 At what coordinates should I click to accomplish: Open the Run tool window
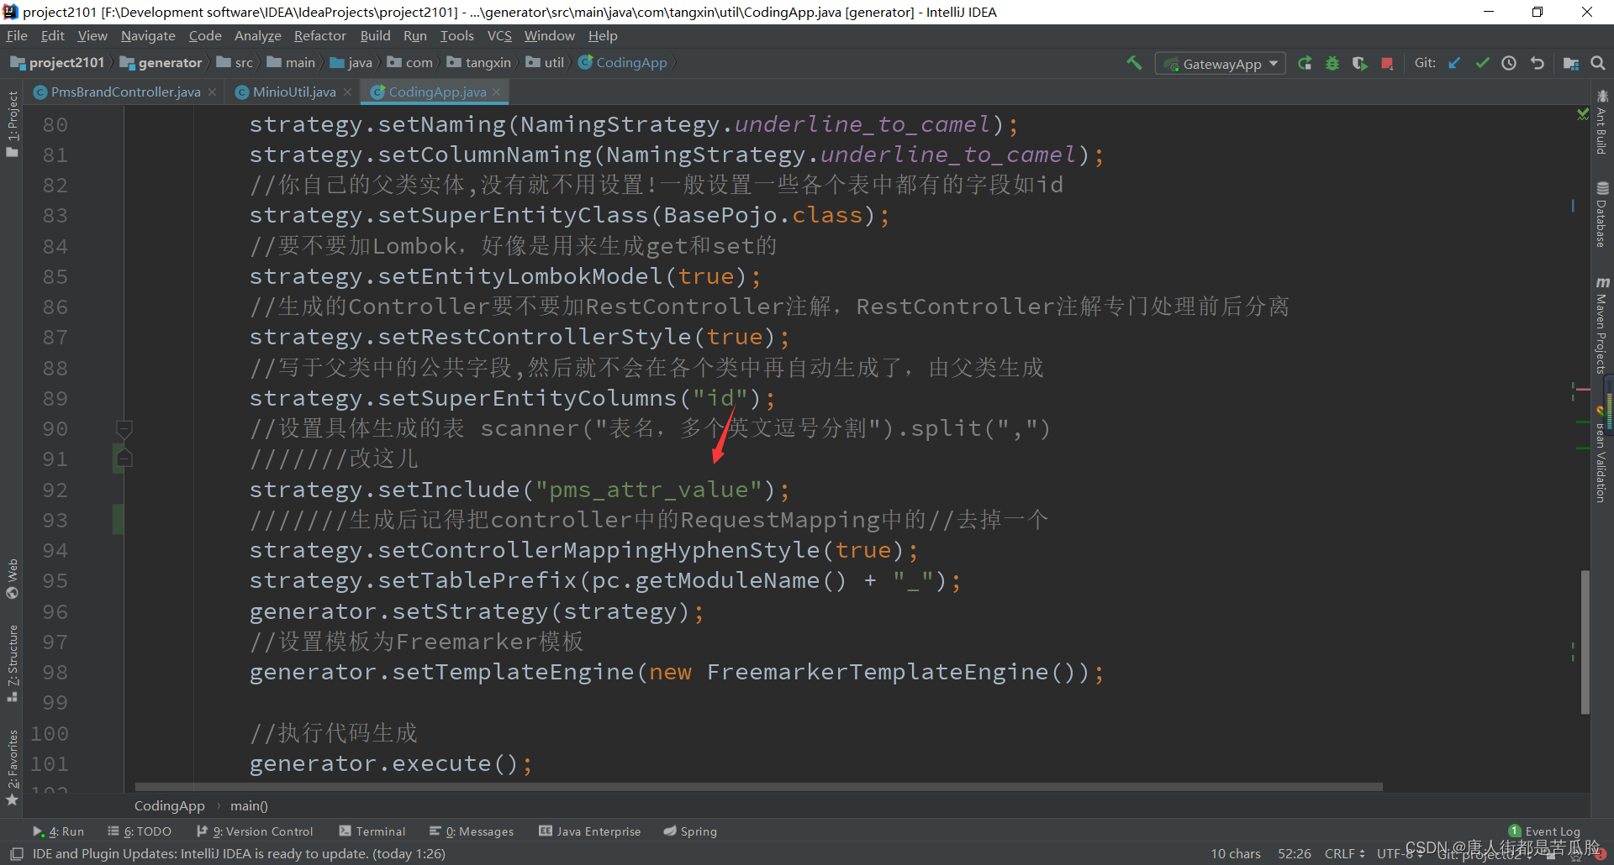pyautogui.click(x=59, y=831)
